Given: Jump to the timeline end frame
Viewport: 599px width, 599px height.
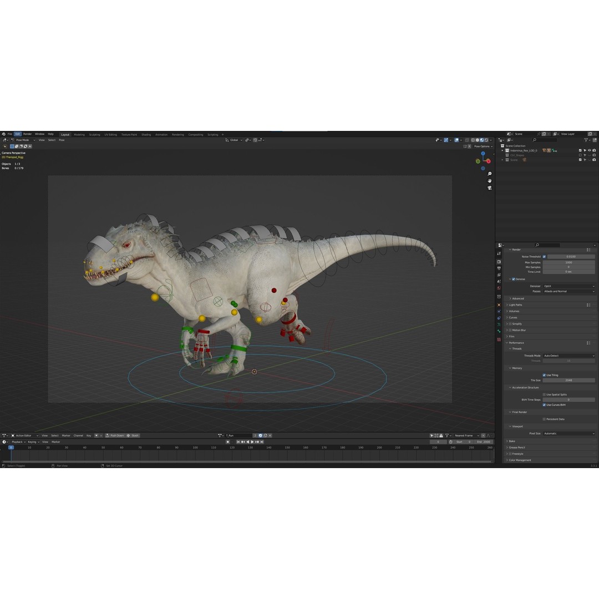Looking at the screenshot, I should pos(262,442).
